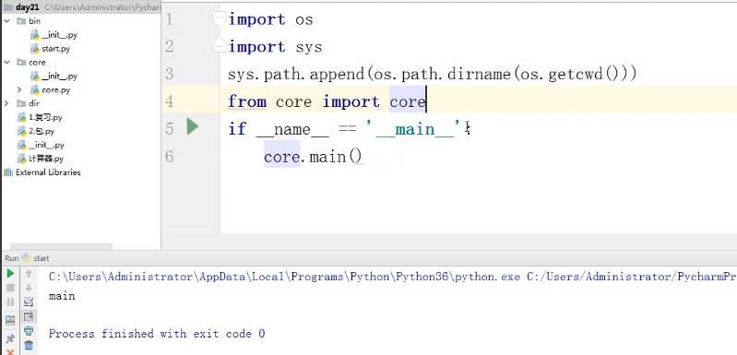Open 计算器.py file
The height and width of the screenshot is (355, 737).
pos(45,159)
